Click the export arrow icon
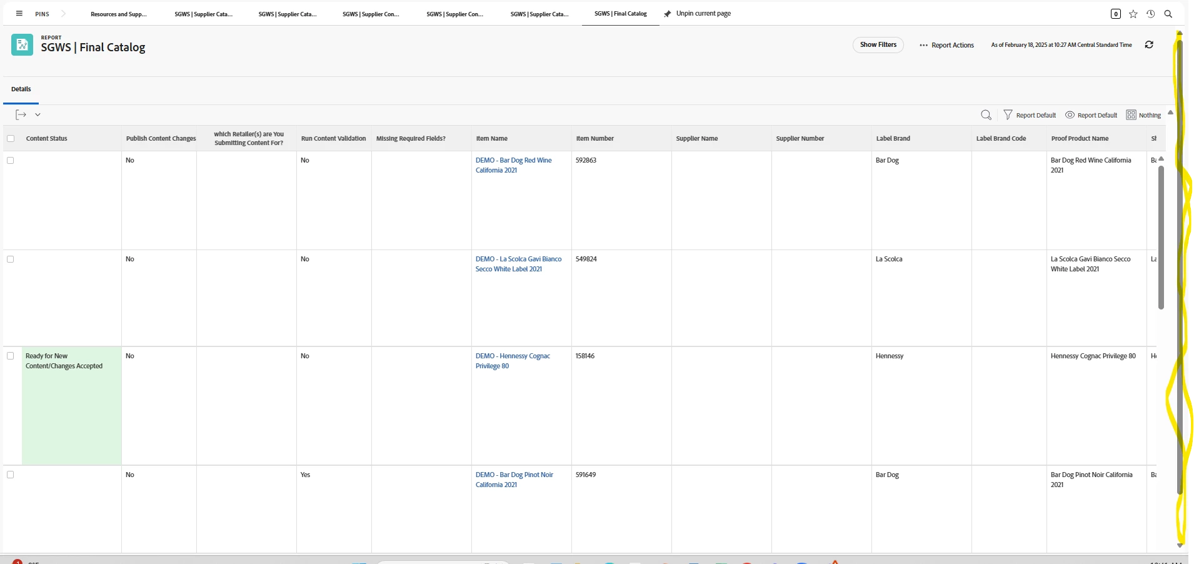The image size is (1194, 564). [21, 114]
